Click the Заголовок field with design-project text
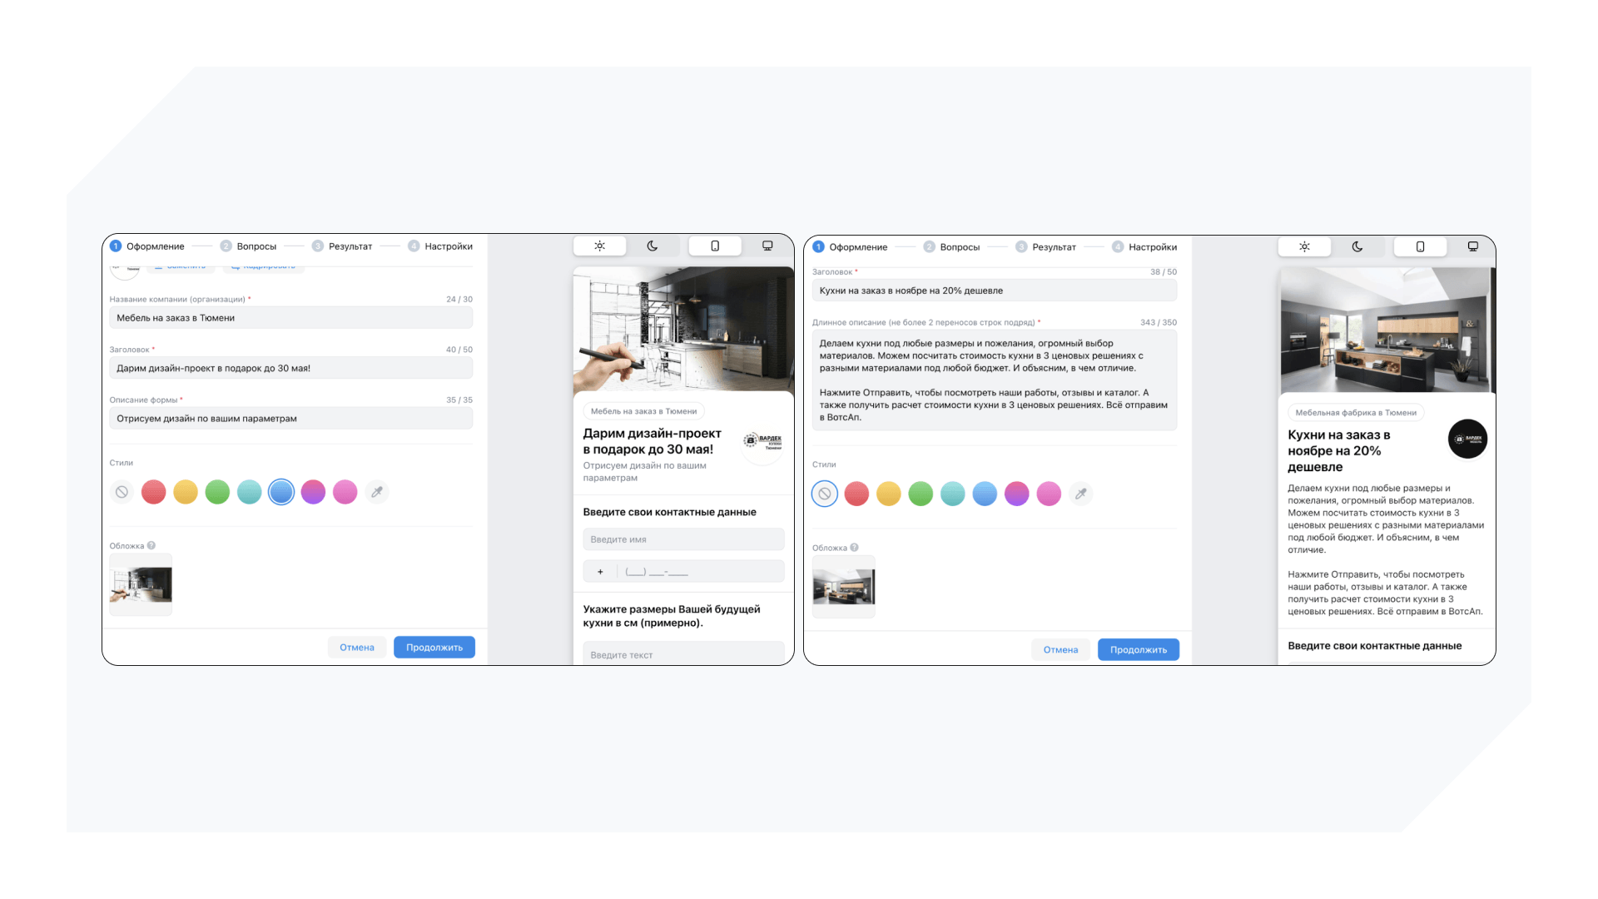The width and height of the screenshot is (1598, 899). point(290,368)
